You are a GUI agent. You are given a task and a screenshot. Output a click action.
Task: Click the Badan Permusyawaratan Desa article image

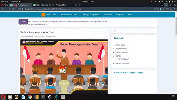[64, 67]
